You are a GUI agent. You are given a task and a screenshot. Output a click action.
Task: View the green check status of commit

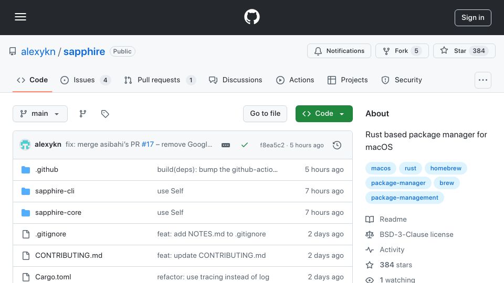click(x=245, y=145)
